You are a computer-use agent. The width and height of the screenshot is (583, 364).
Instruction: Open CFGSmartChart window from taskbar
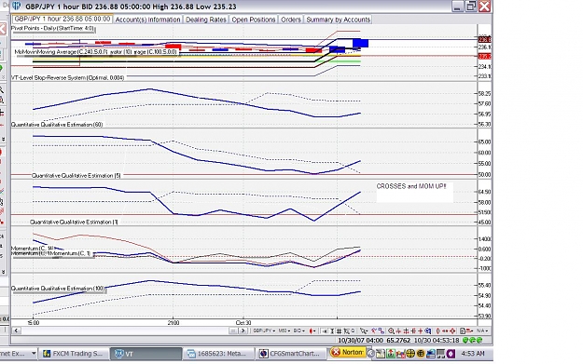291,354
